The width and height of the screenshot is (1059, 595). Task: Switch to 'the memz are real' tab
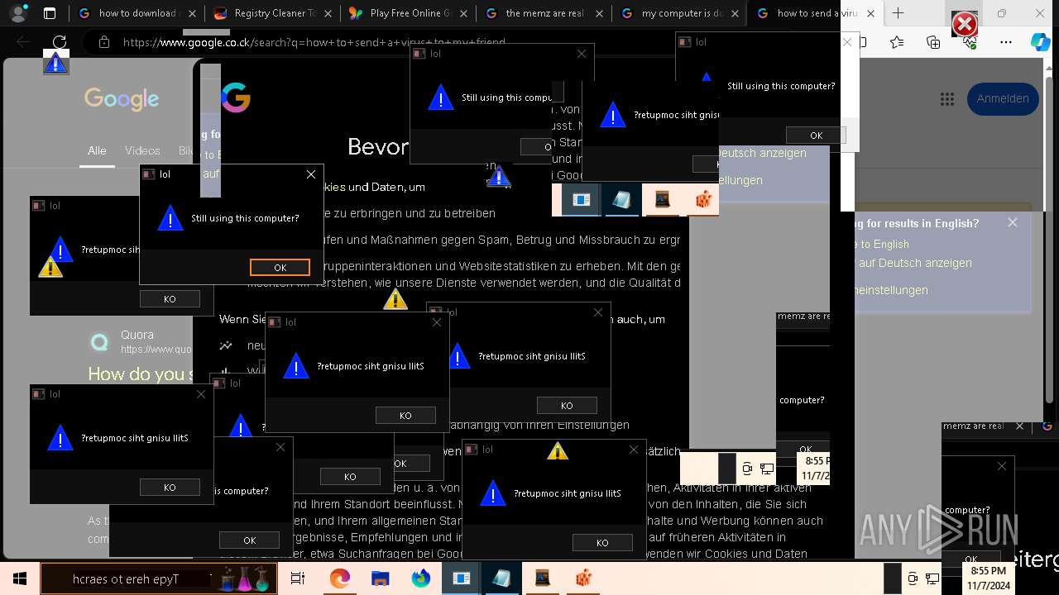coord(544,13)
